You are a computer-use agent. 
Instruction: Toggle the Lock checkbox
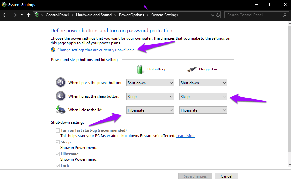click(x=58, y=166)
